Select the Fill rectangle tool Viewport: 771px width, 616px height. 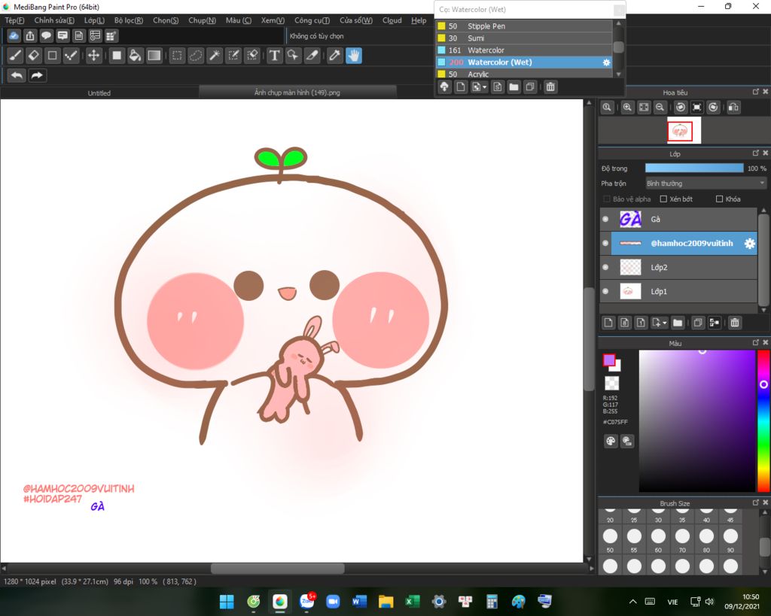pos(117,56)
